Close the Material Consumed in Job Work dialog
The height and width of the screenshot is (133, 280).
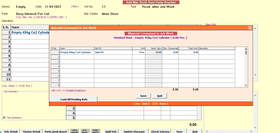(250, 28)
